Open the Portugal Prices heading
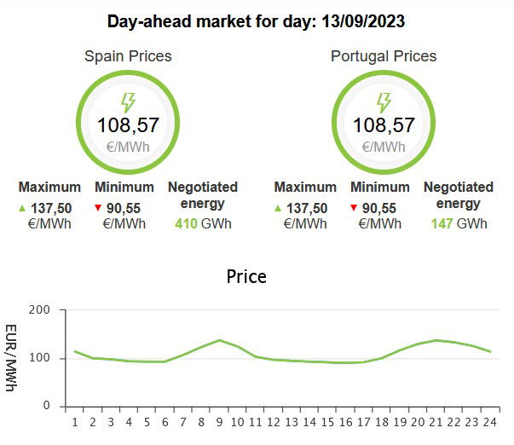This screenshot has width=514, height=445. pos(384,56)
